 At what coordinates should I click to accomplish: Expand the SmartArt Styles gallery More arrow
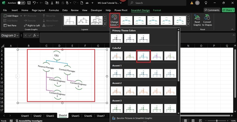click(188, 24)
